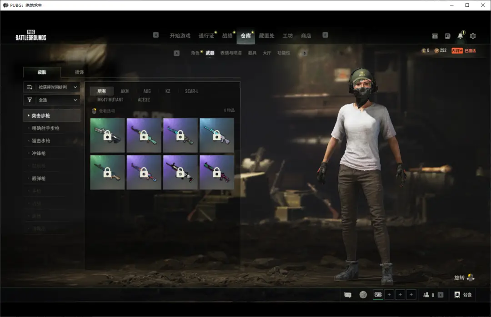
Task: Select the 狙击步枪 category
Action: pyautogui.click(x=41, y=141)
